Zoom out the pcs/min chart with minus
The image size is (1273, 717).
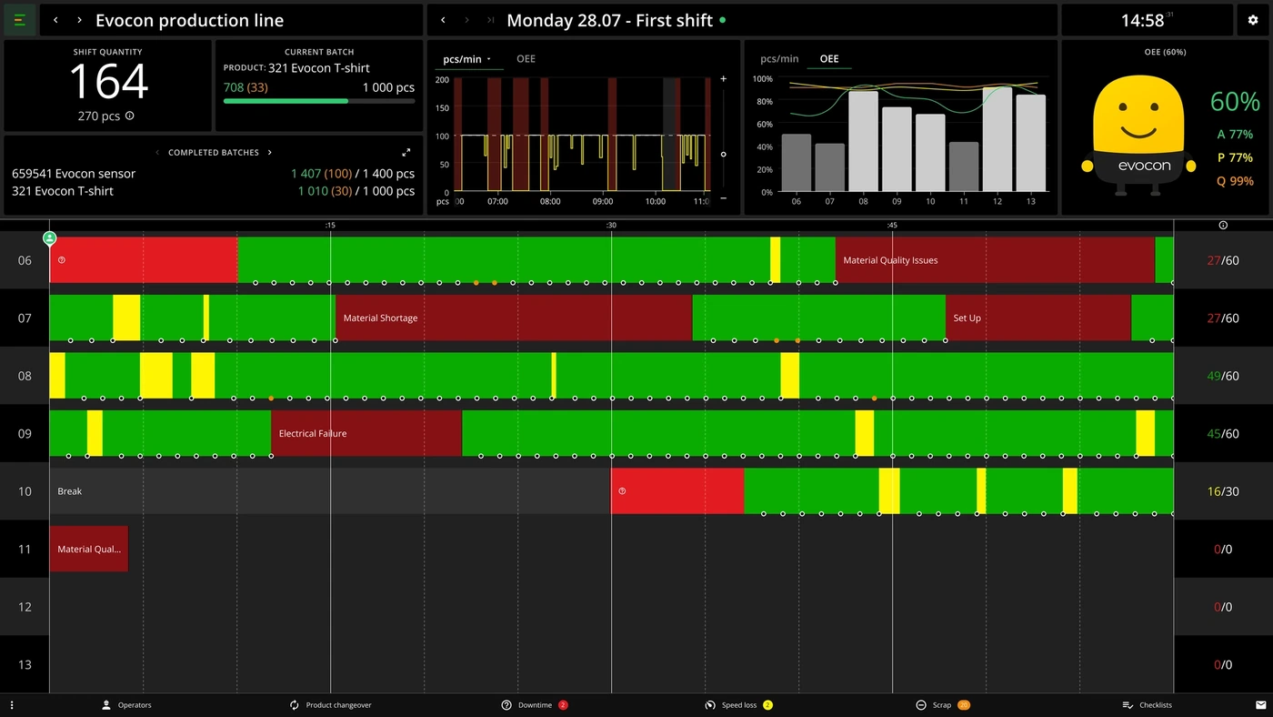(x=724, y=197)
